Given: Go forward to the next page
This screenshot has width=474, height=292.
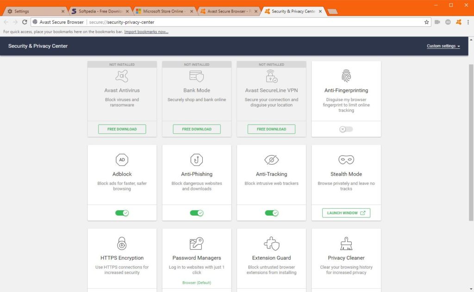Looking at the screenshot, I should coord(15,22).
